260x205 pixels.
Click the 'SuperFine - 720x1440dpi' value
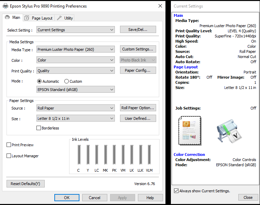235,36
